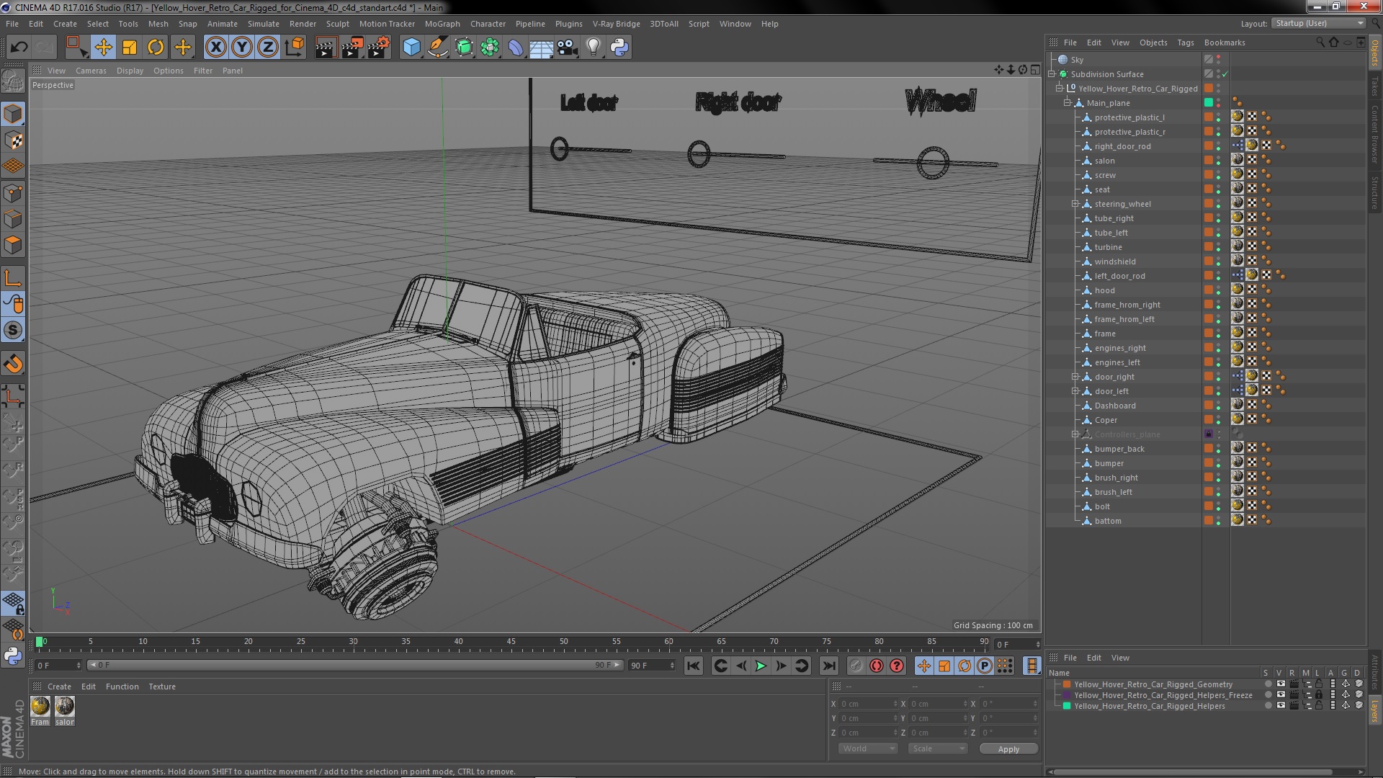This screenshot has height=778, width=1383.
Task: Toggle visibility dots of the hood object
Action: (1219, 290)
